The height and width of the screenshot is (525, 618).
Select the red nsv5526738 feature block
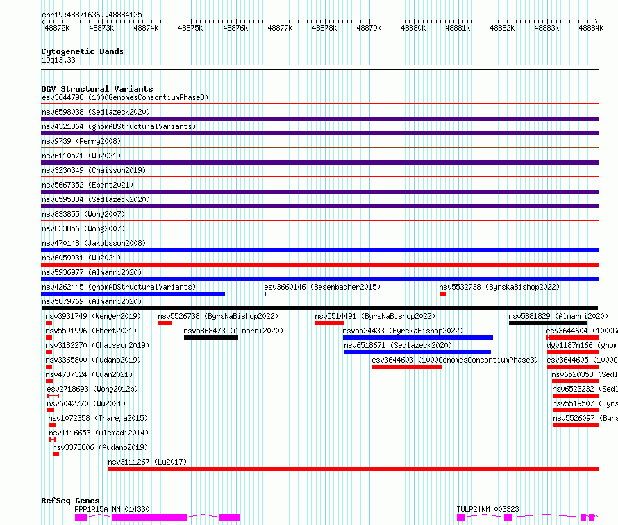point(165,323)
